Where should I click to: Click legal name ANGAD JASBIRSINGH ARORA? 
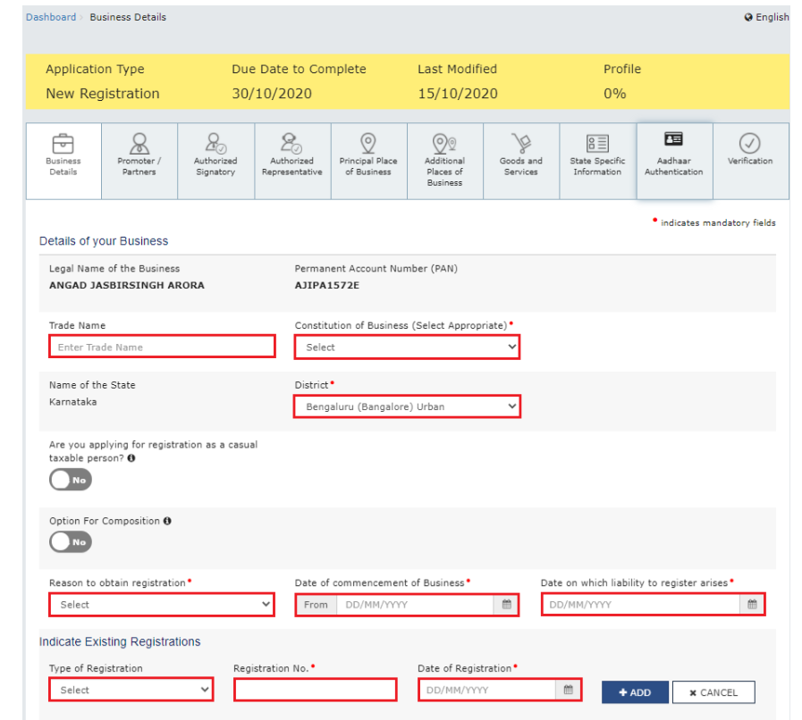pos(127,285)
